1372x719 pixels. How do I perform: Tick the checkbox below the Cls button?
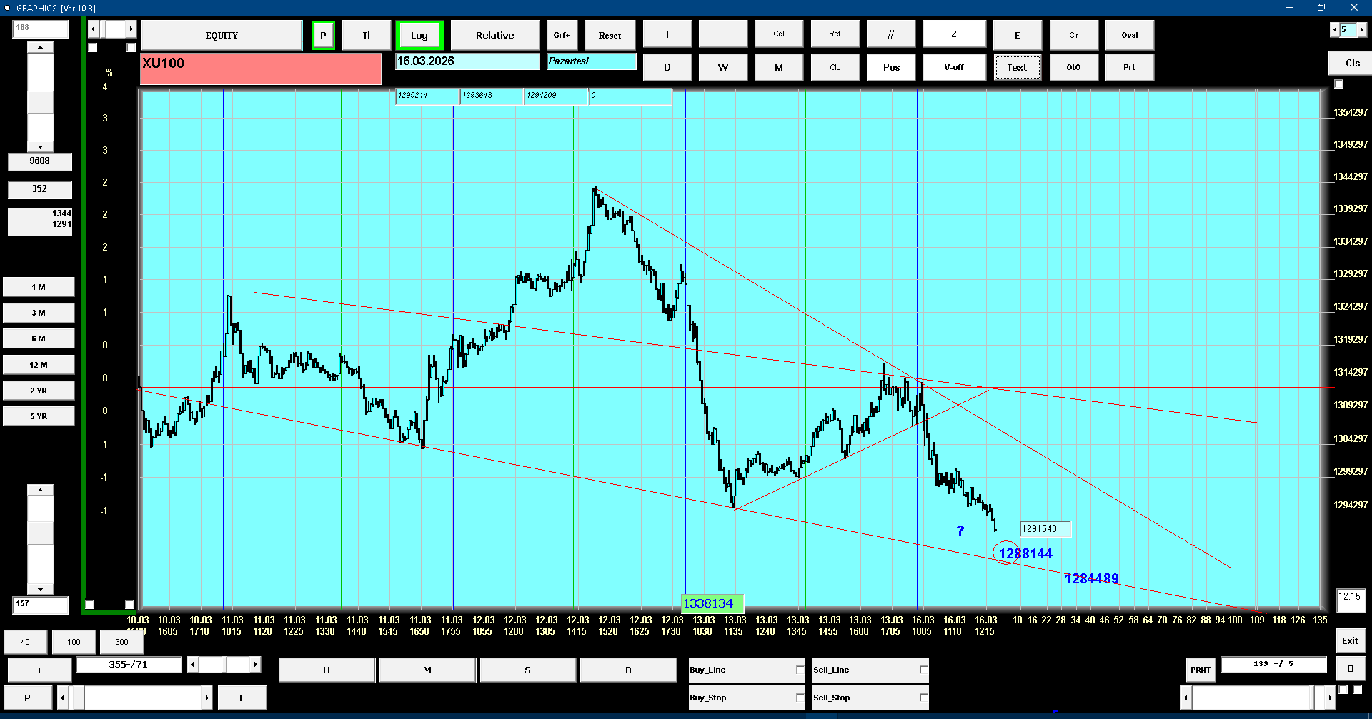pos(1339,84)
